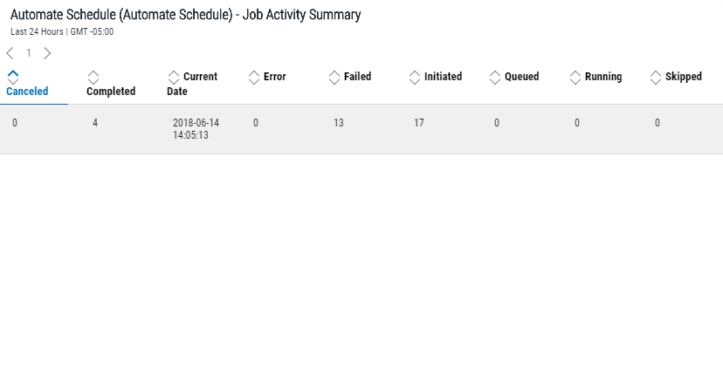The image size is (723, 382).
Task: Select page number 1 in pagination
Action: pyautogui.click(x=28, y=53)
